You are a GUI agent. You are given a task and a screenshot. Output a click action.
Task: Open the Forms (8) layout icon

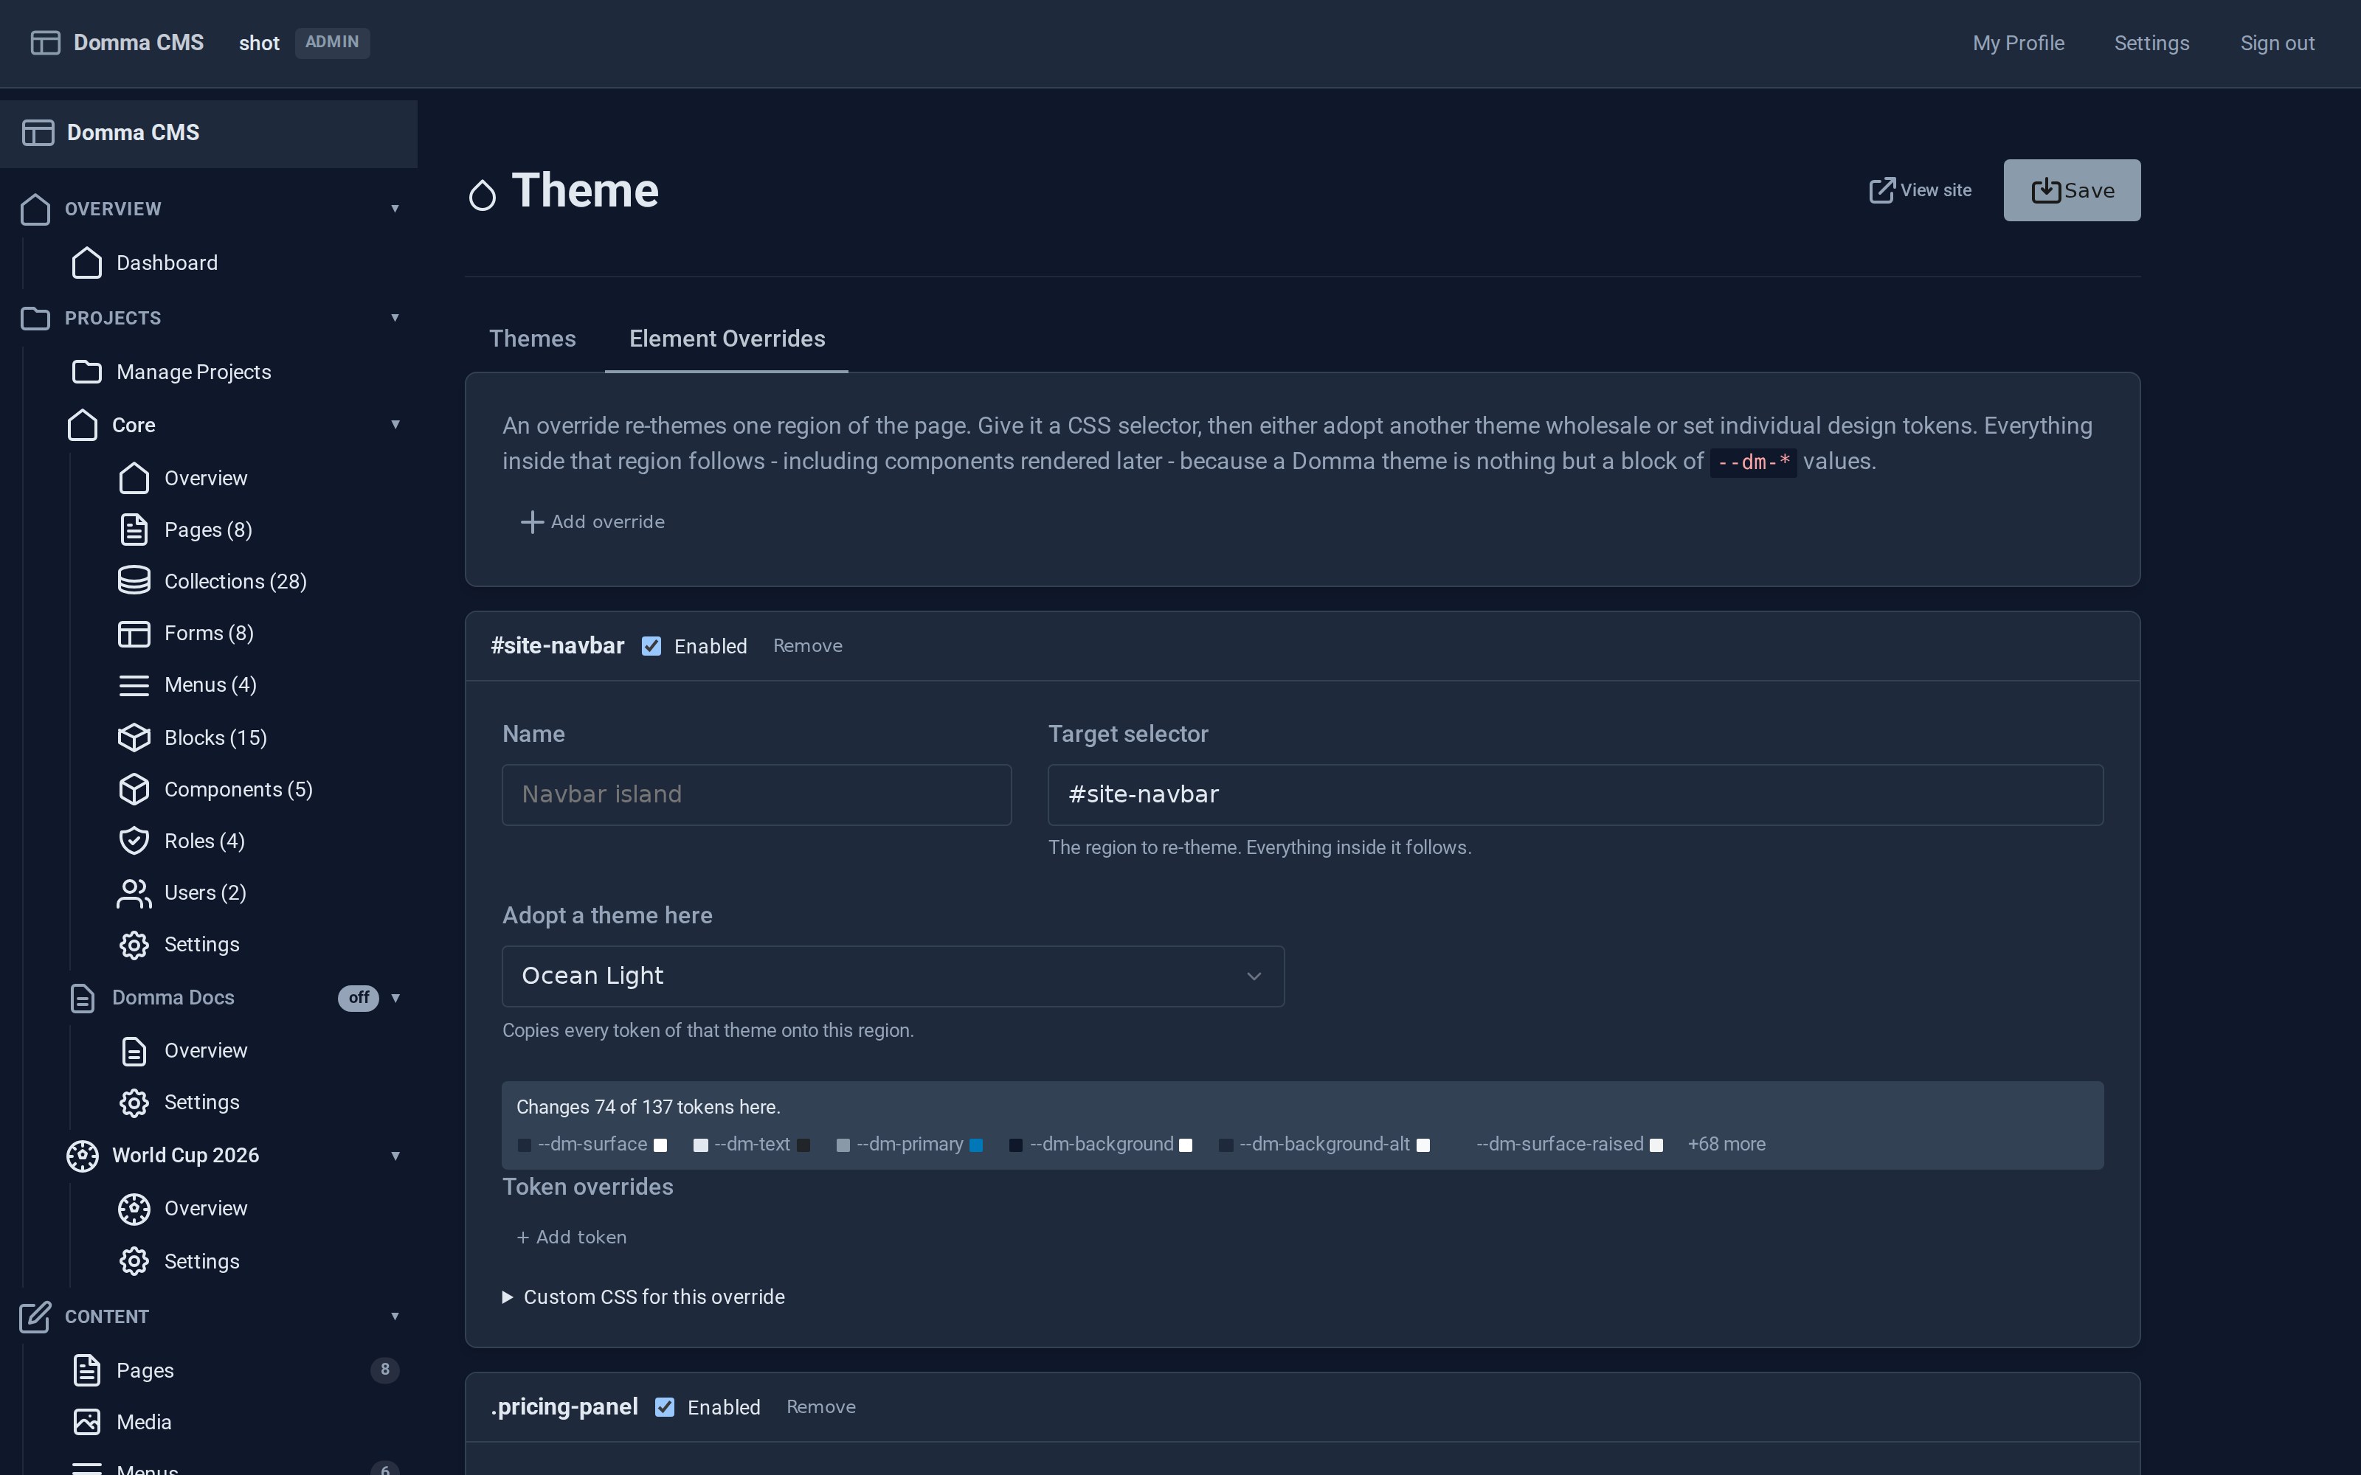(x=134, y=633)
